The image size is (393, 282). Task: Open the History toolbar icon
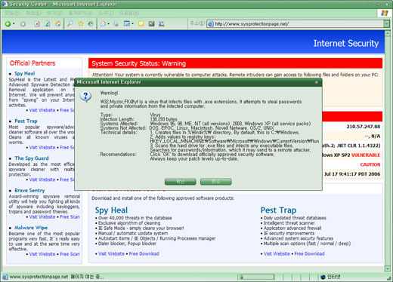(x=91, y=24)
